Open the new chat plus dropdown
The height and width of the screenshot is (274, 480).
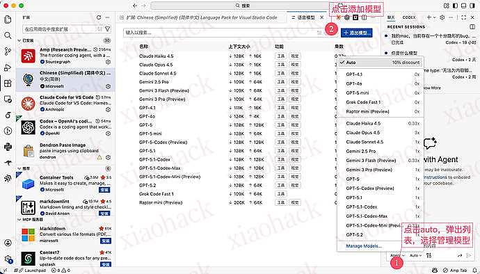(431, 17)
